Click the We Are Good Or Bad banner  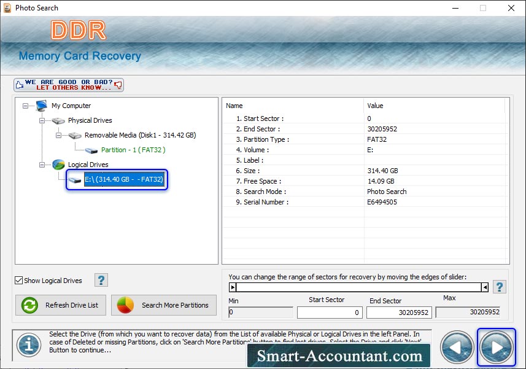[x=69, y=85]
